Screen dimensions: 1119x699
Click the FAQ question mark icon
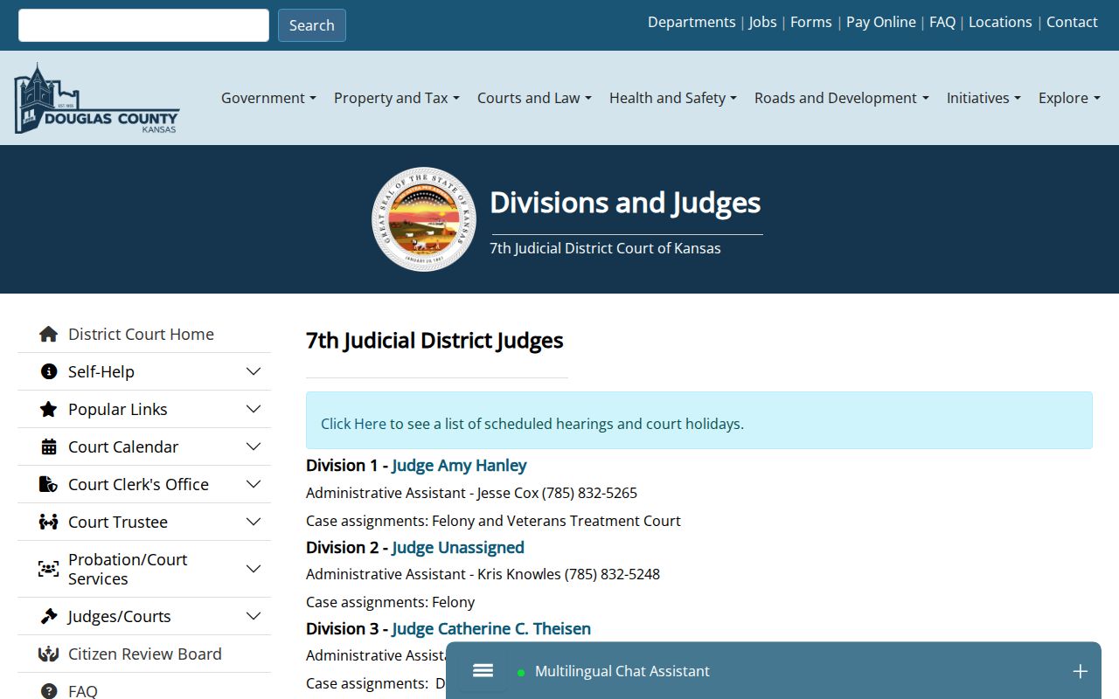pyautogui.click(x=49, y=691)
